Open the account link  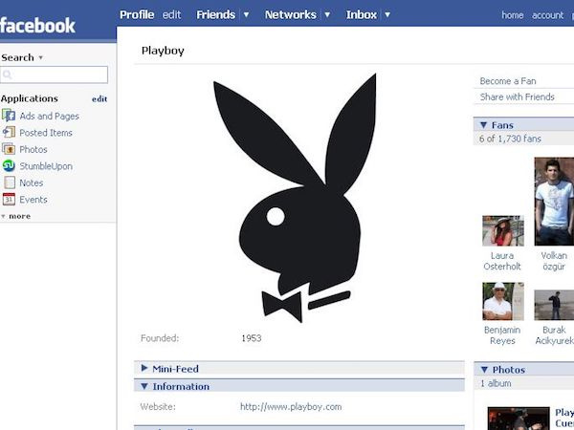pyautogui.click(x=547, y=15)
